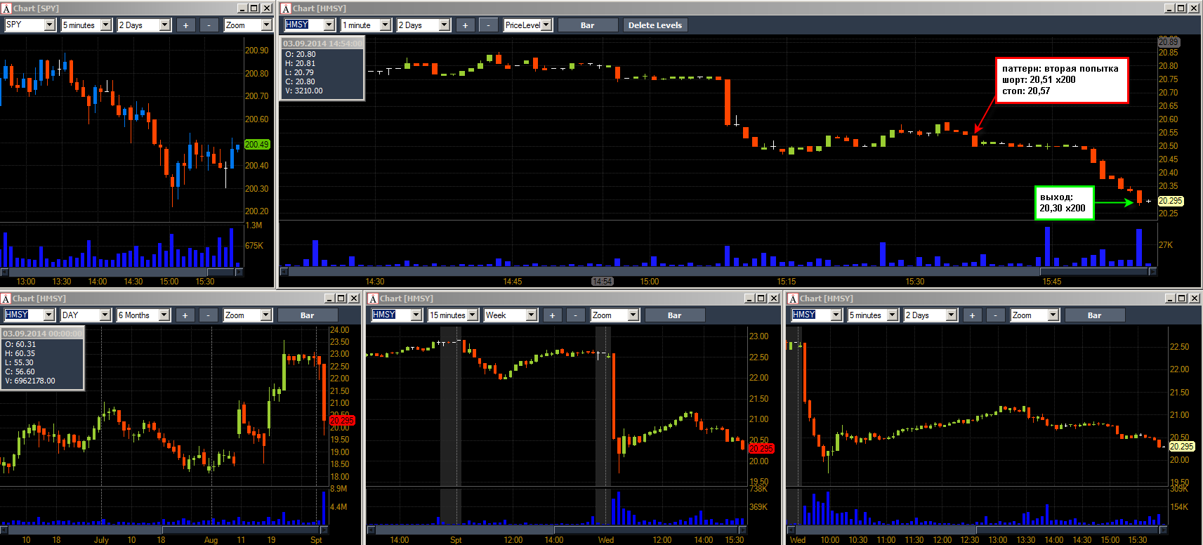Maximize the HMSY 15 minutes chart window
This screenshot has height=545, width=1203.
[761, 298]
